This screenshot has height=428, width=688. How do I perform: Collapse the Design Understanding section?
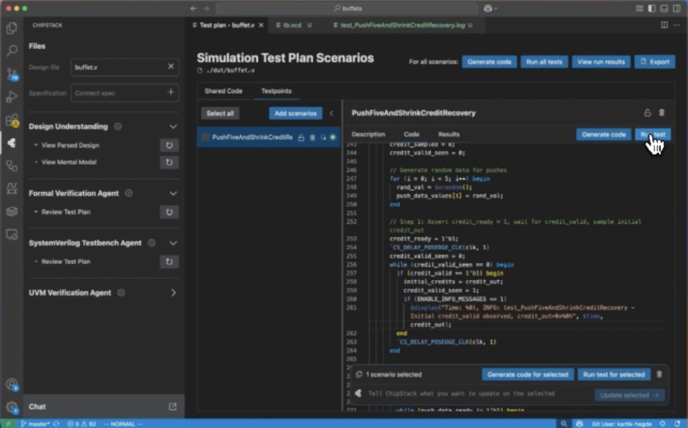[x=173, y=126]
